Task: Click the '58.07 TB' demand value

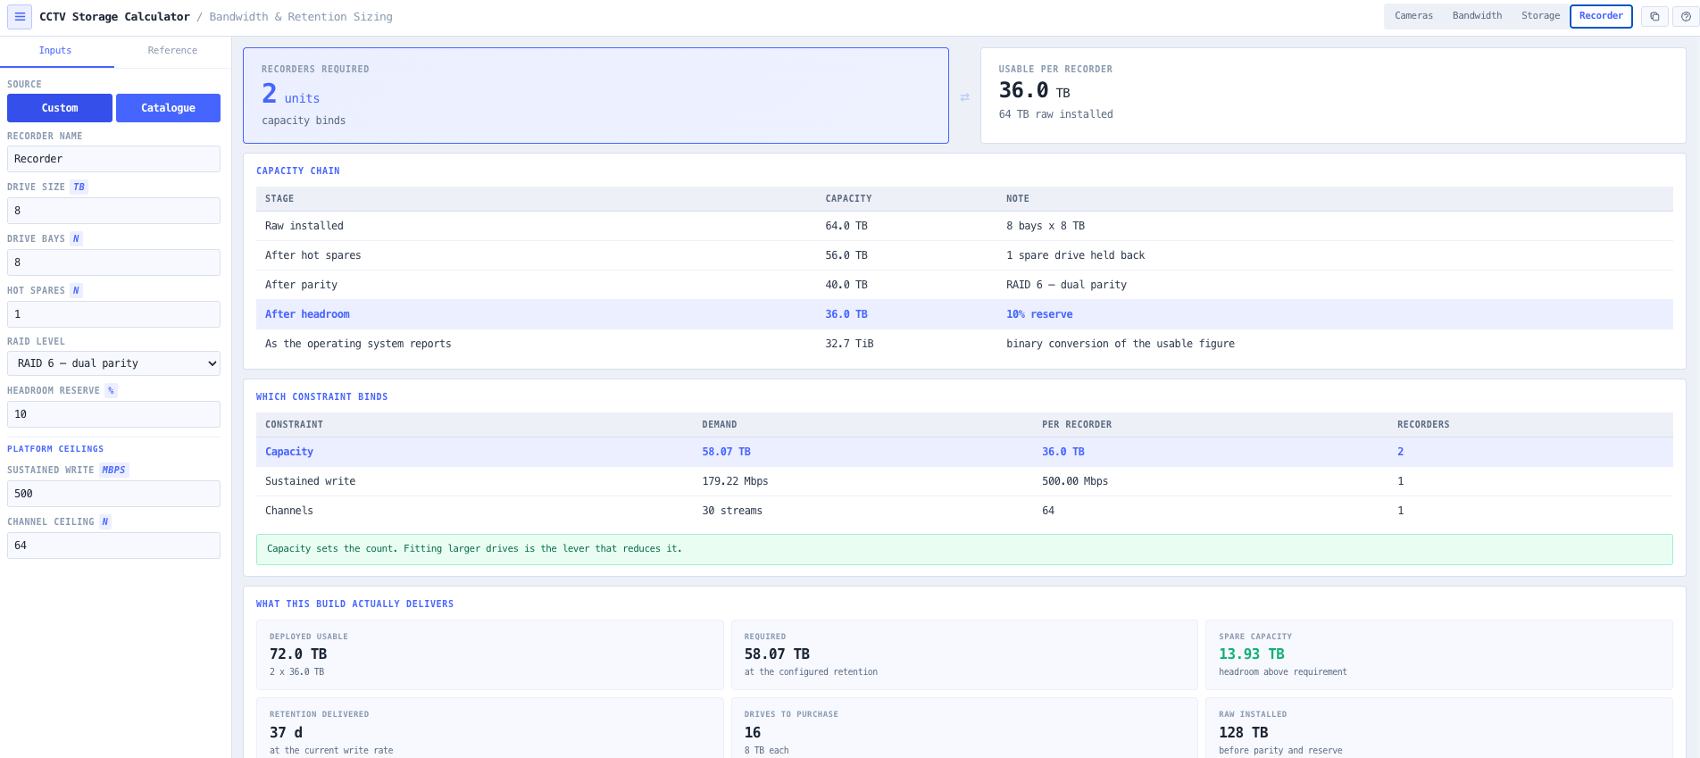Action: (726, 452)
